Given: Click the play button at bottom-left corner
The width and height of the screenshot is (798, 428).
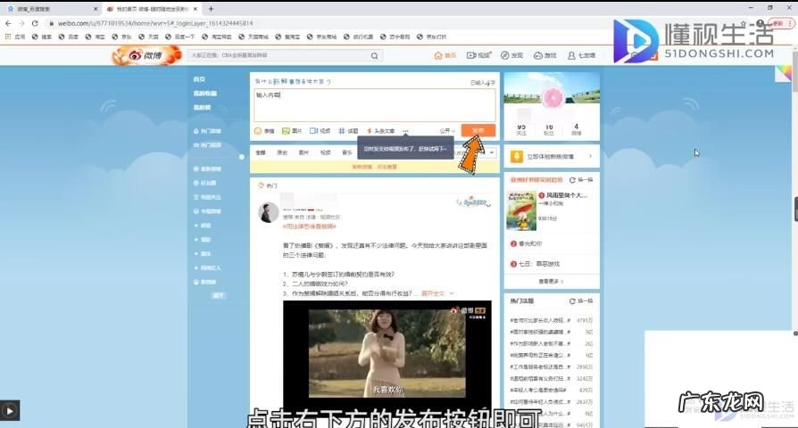Looking at the screenshot, I should [10, 410].
